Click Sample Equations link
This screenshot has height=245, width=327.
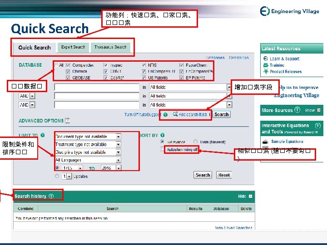coord(287,142)
